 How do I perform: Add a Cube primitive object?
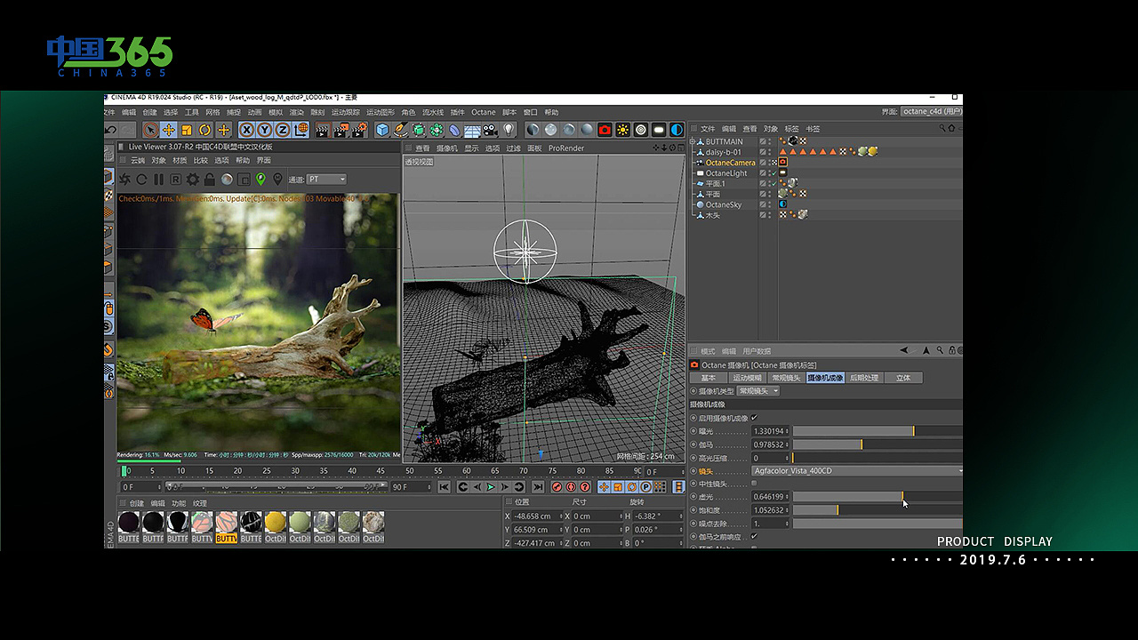[x=382, y=130]
